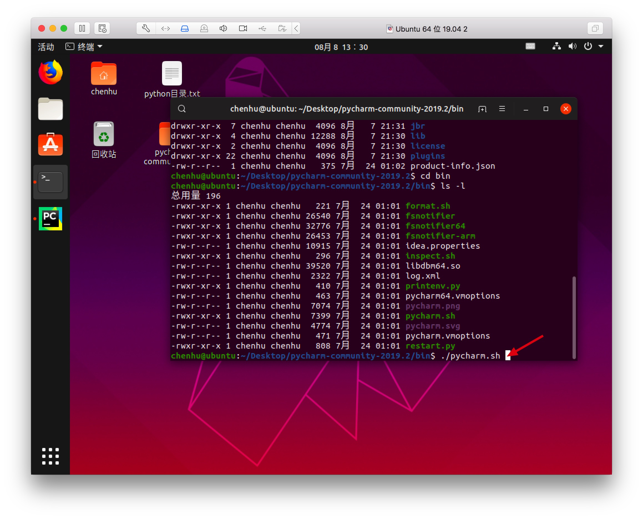The image size is (643, 519).
Task: Click libdbm64.so in the terminal listing
Action: point(433,266)
